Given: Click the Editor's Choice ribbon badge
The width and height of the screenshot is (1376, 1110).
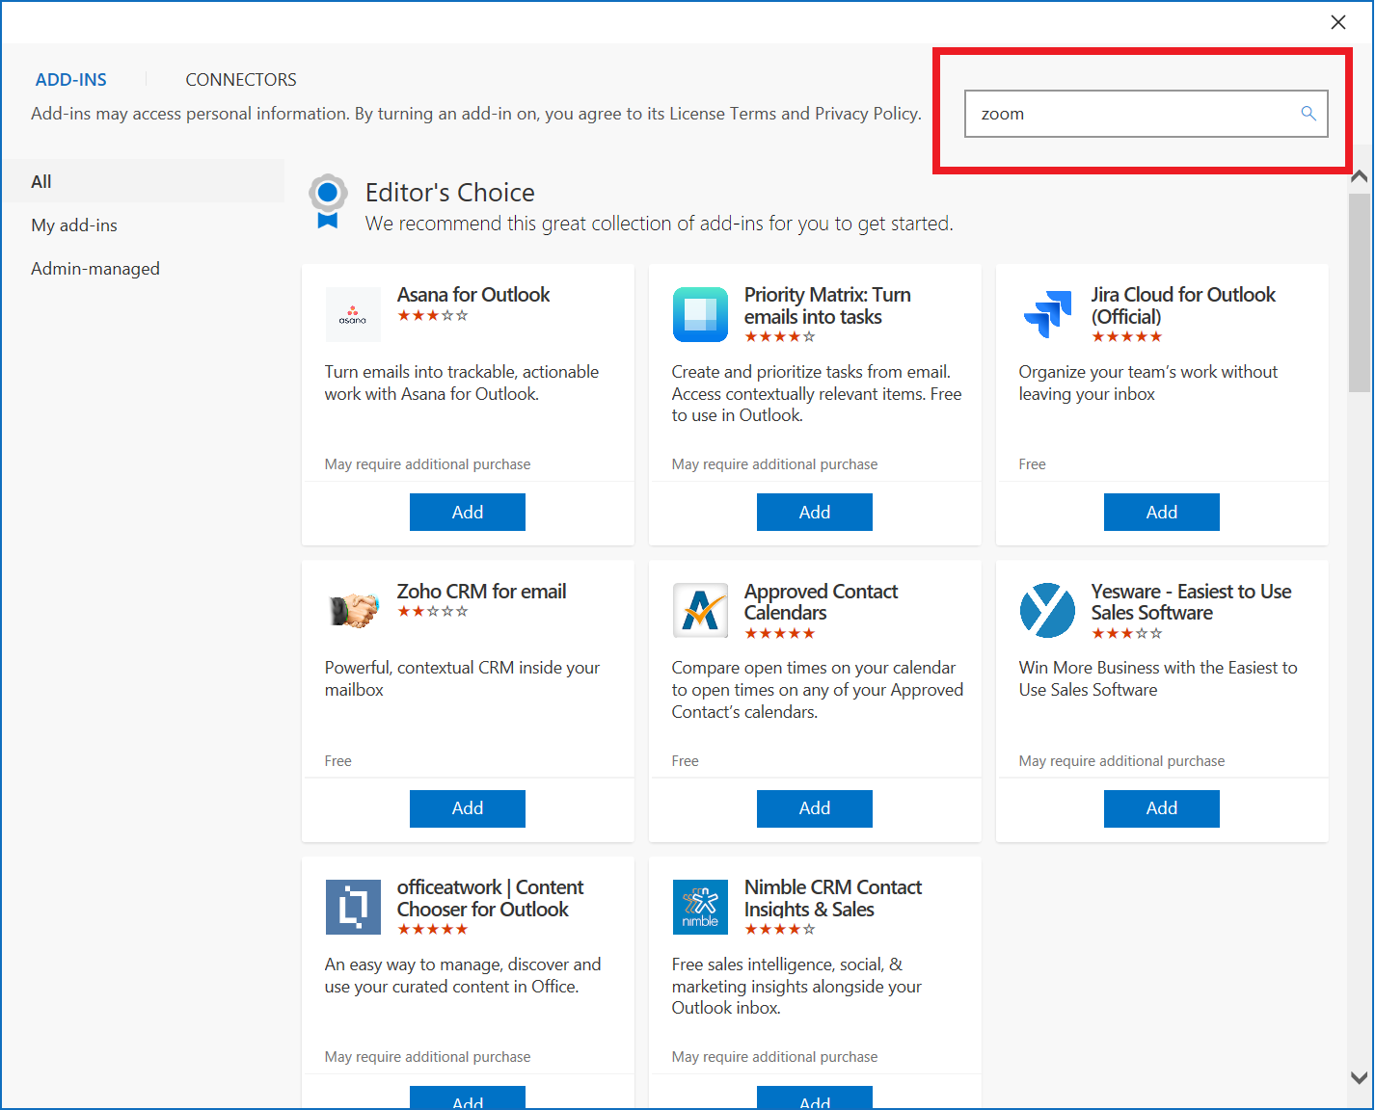Looking at the screenshot, I should tap(328, 201).
